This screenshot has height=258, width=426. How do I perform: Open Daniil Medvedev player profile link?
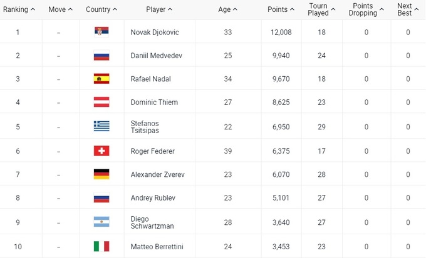pos(155,56)
